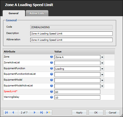The height and width of the screenshot is (117, 123).
Task: Open the ZoneActiveList dropdown arrow
Action: point(102,63)
